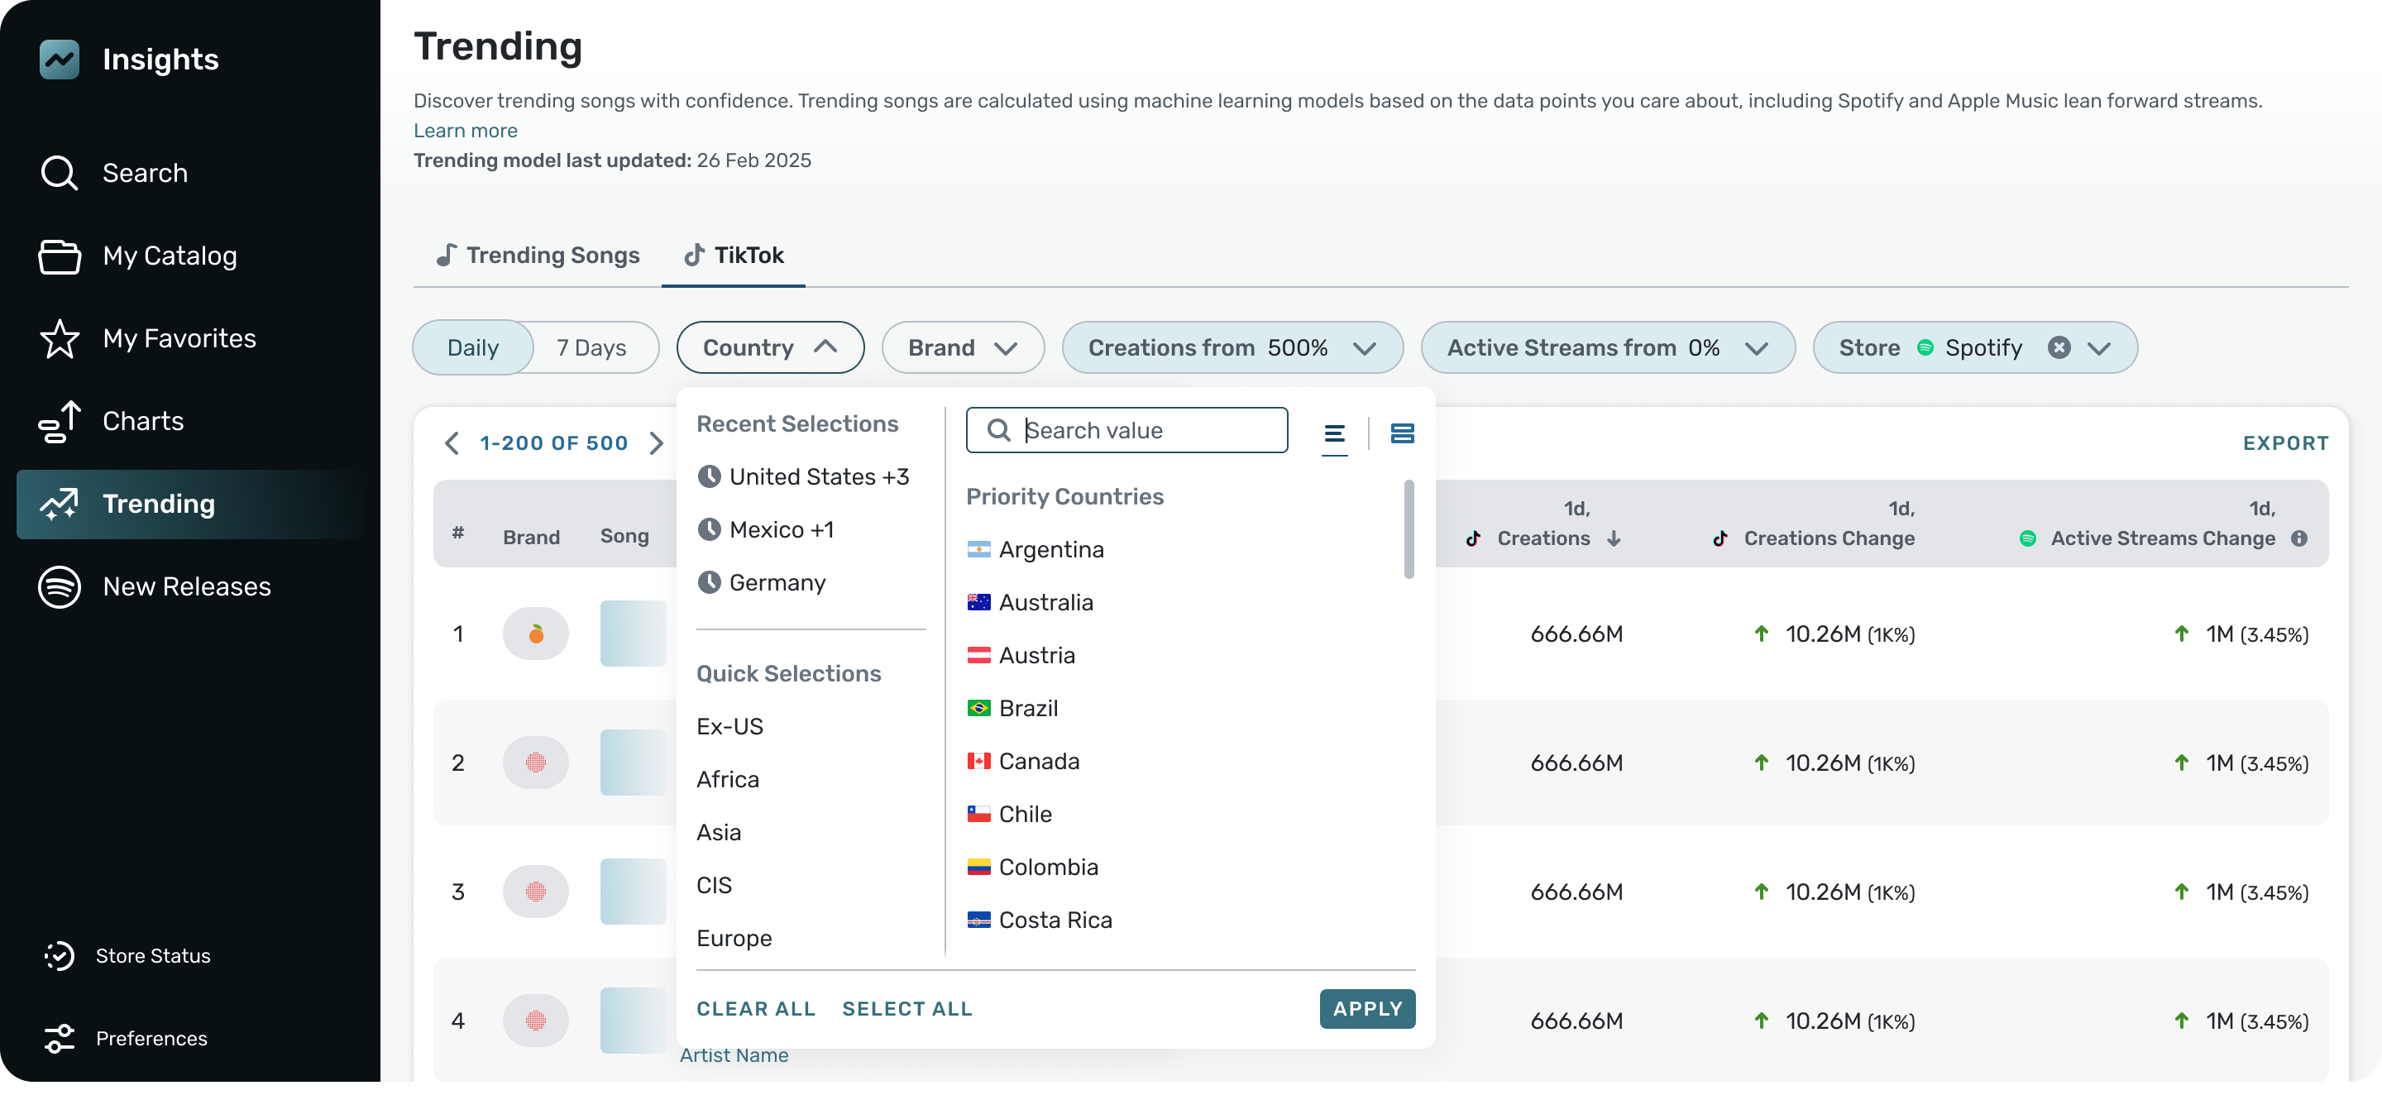Click Active Streams Change info icon
2382x1095 pixels.
(x=2298, y=538)
